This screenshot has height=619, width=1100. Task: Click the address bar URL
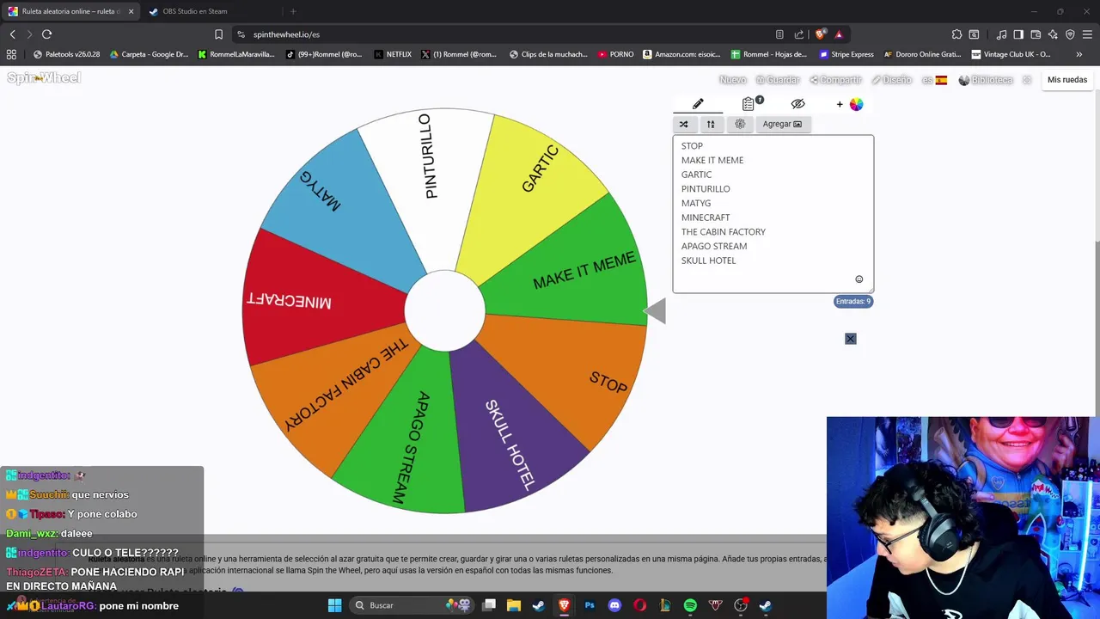(286, 34)
